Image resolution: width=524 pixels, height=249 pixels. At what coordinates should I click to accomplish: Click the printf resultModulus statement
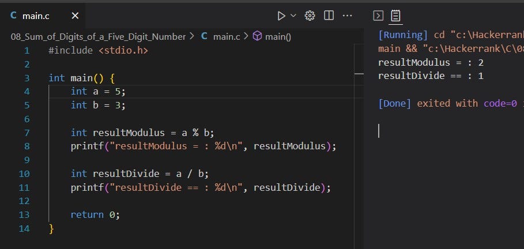click(x=203, y=146)
